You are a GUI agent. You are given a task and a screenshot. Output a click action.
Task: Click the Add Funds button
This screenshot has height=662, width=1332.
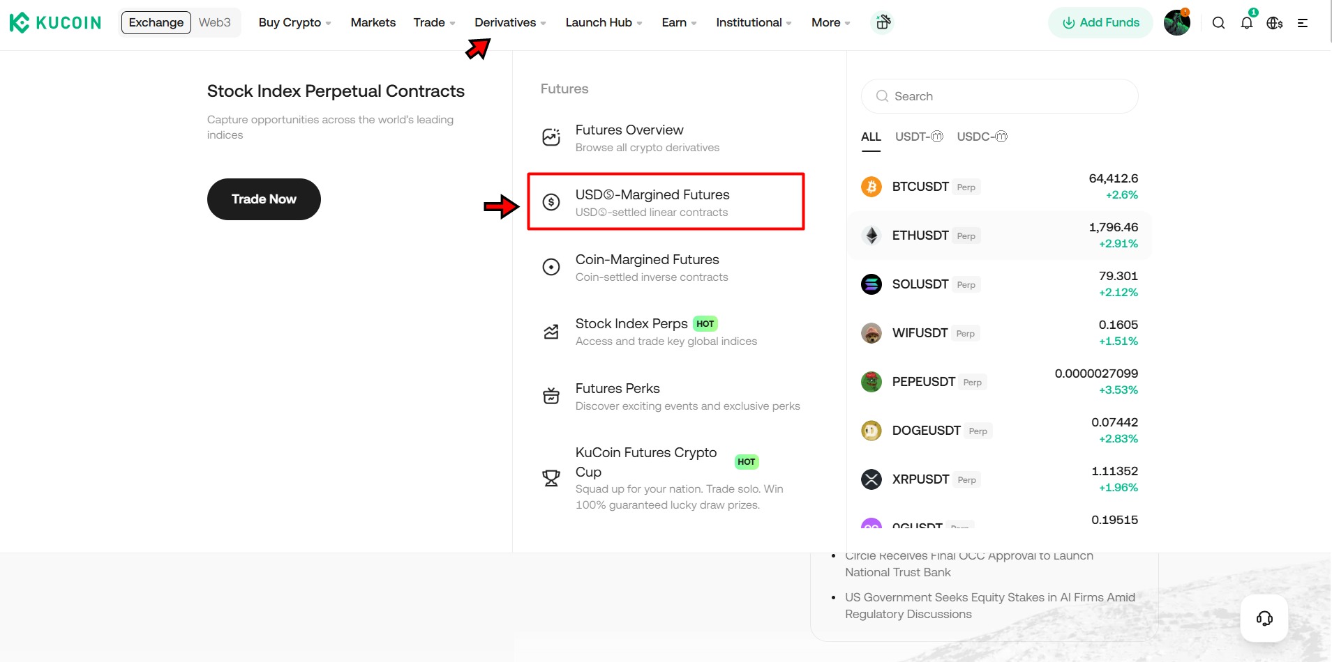pos(1100,22)
